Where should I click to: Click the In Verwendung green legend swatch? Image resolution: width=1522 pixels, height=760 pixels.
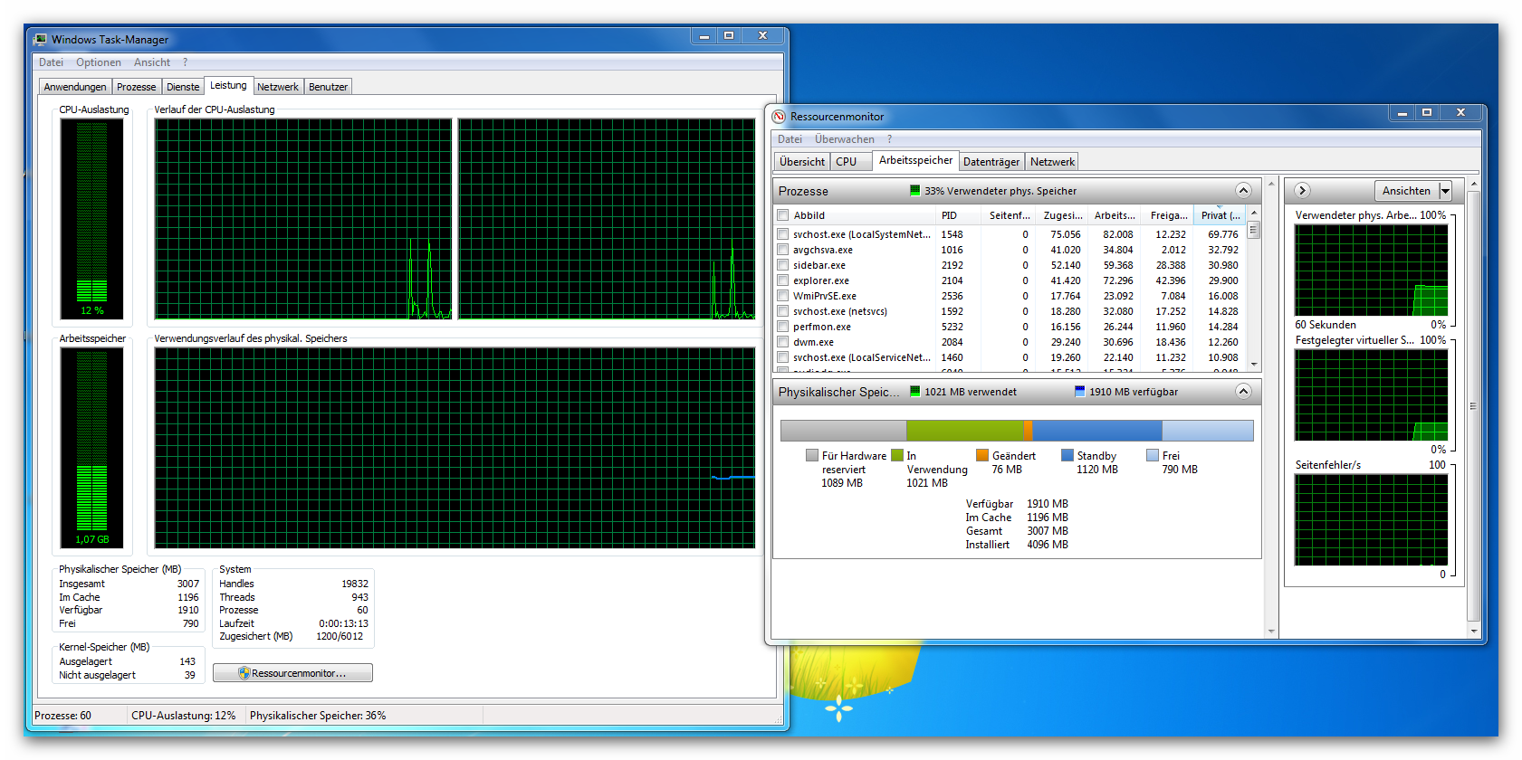(897, 455)
